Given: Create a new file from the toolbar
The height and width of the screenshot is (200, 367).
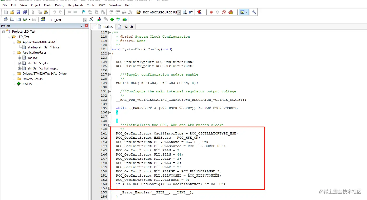Looking at the screenshot, I should click(x=6, y=12).
